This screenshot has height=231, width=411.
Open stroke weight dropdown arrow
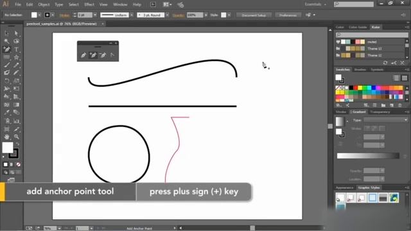pos(95,15)
